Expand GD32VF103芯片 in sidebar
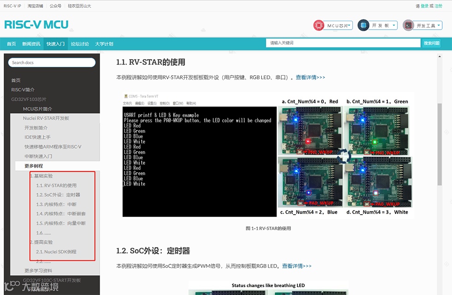452x295 pixels. coord(29,99)
